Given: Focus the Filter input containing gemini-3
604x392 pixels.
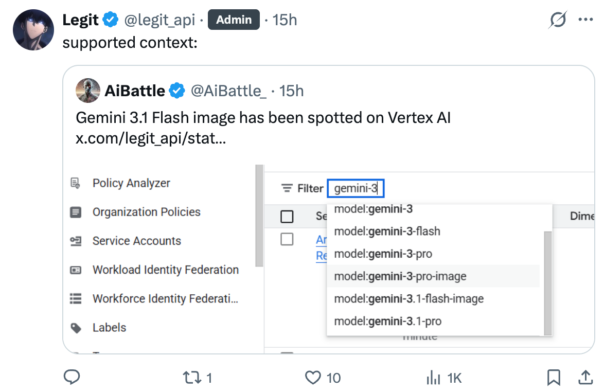Looking at the screenshot, I should [356, 189].
